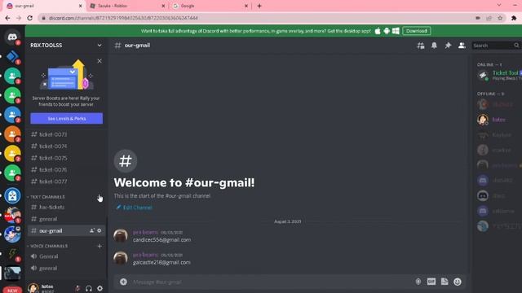Show pinned messages with pin icon

(448, 46)
